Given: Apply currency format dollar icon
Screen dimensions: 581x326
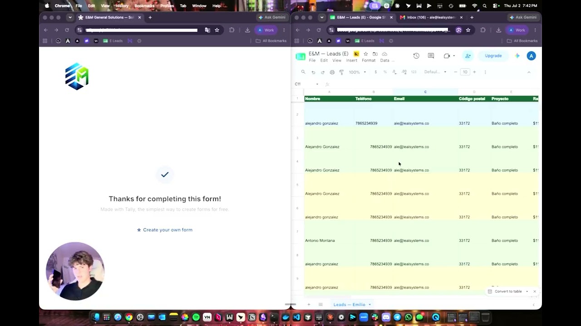Looking at the screenshot, I should (x=375, y=72).
